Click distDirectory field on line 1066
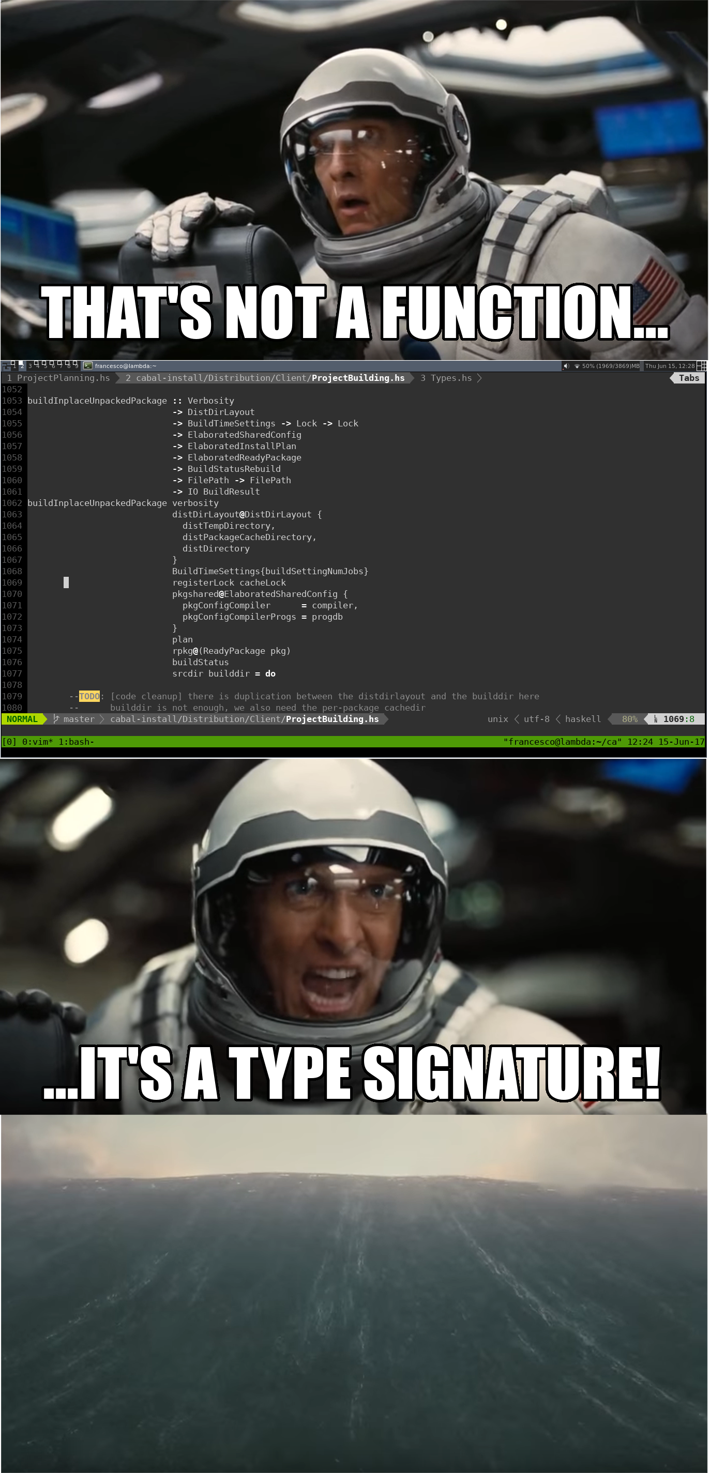 point(216,549)
